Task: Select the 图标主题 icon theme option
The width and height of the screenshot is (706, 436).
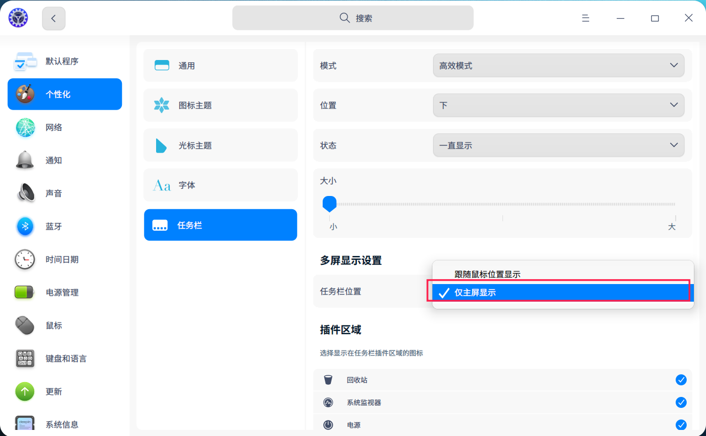Action: tap(220, 105)
